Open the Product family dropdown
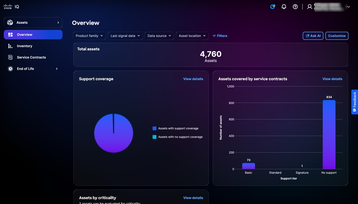 point(89,35)
